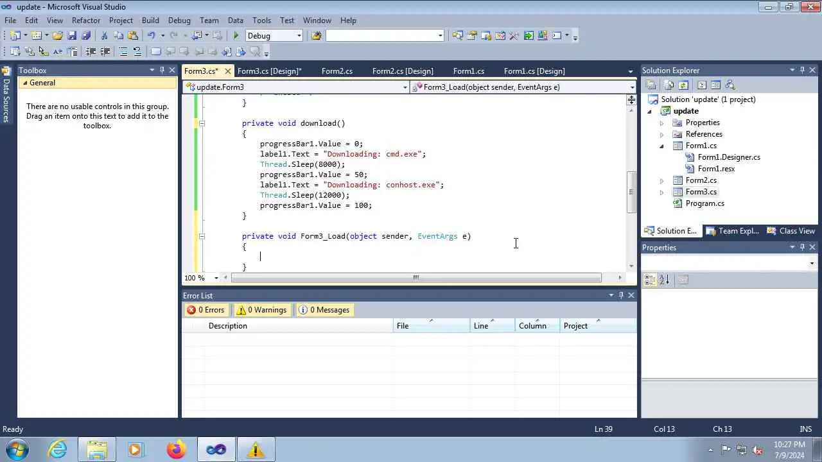The image size is (822, 462).
Task: Save Form3.cs with the Save icon
Action: point(72,36)
